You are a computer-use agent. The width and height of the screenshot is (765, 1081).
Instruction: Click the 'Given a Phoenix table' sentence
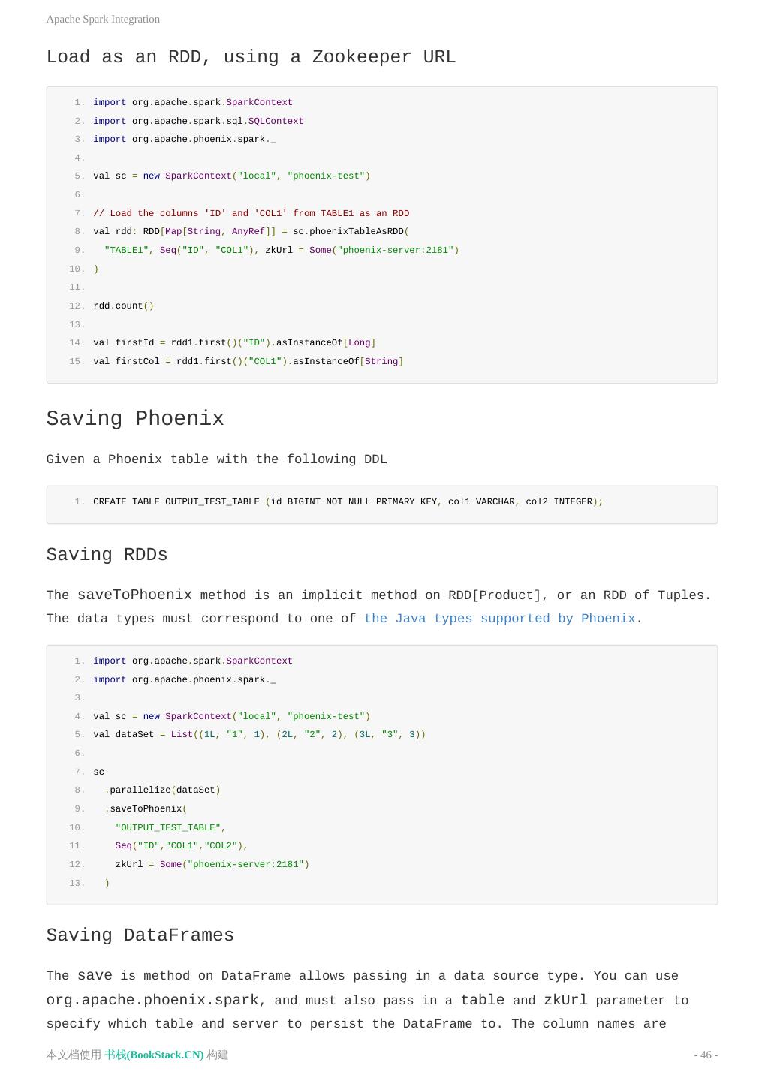pyautogui.click(x=216, y=459)
